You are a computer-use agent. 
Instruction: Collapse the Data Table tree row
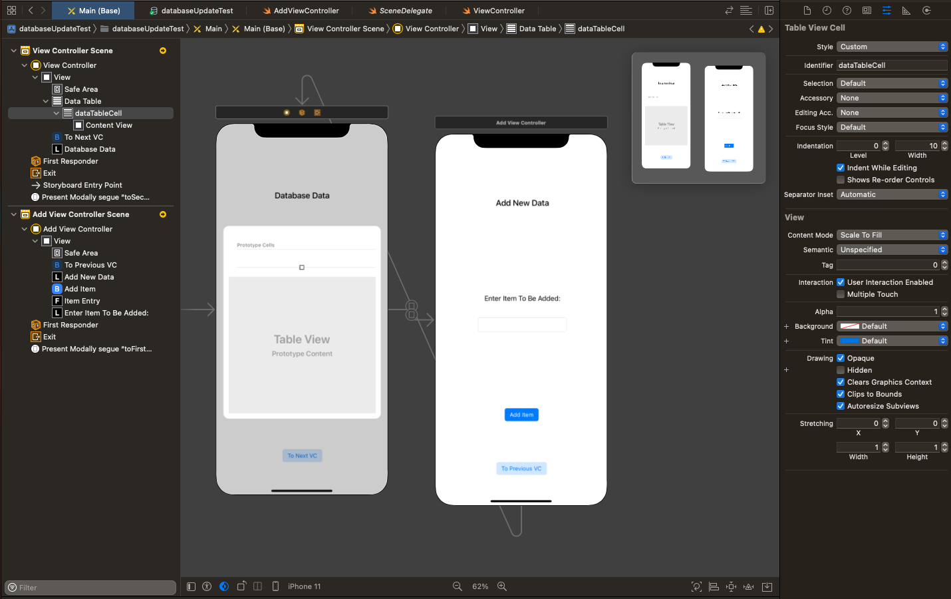pyautogui.click(x=46, y=101)
